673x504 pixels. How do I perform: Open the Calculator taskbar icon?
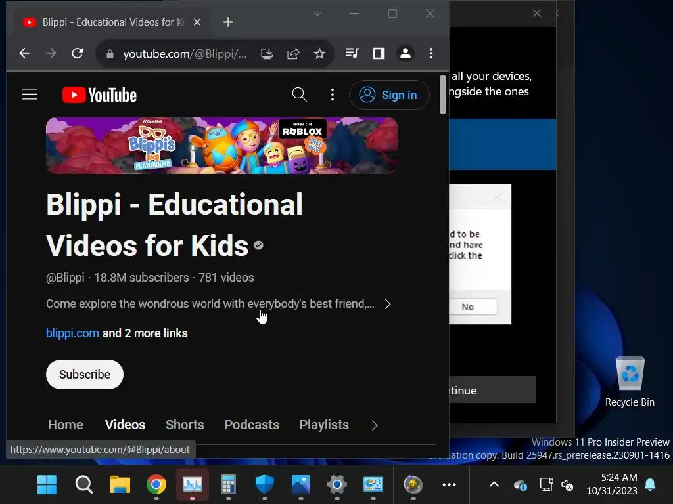(228, 485)
